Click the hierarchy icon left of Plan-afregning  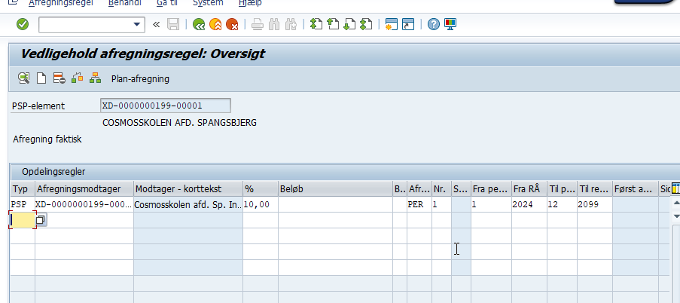(95, 78)
